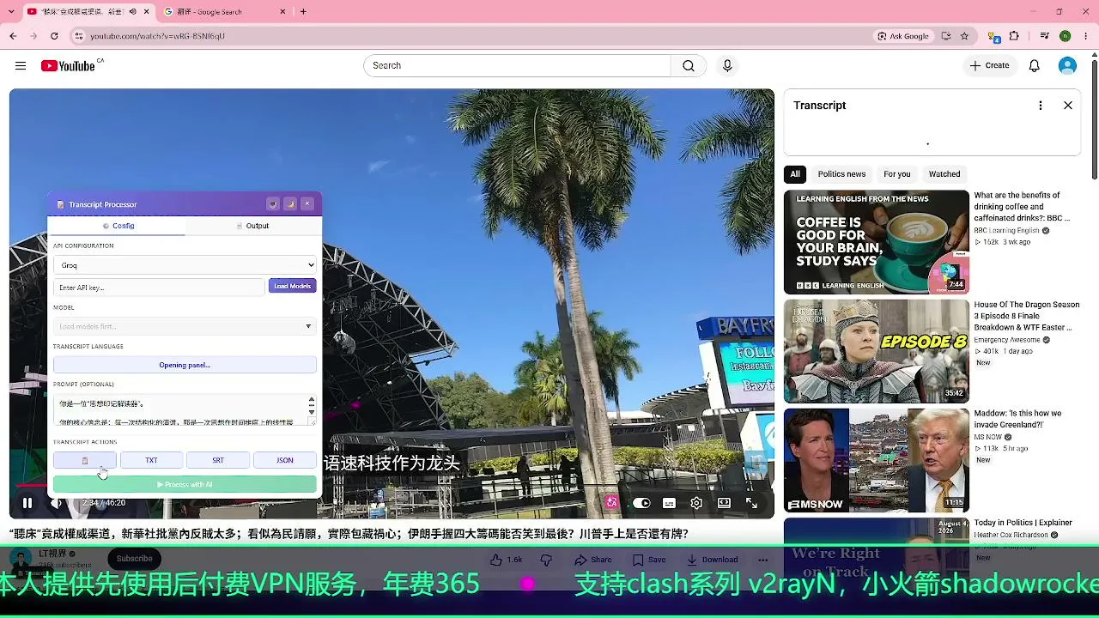
Task: Download the transcript as TXT
Action: [x=151, y=461]
